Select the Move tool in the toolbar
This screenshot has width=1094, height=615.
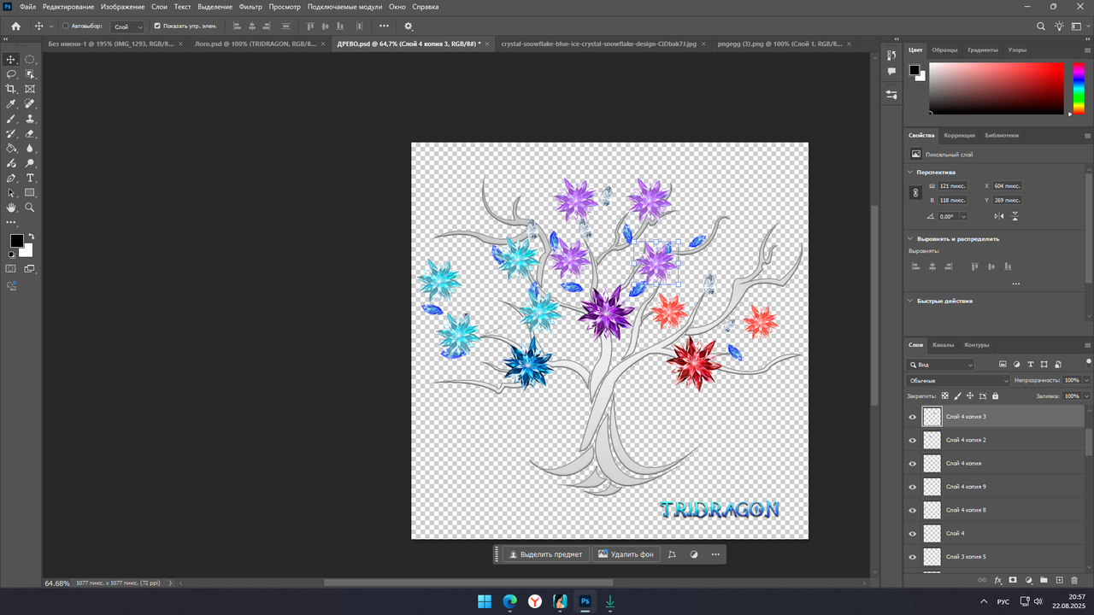pos(11,59)
